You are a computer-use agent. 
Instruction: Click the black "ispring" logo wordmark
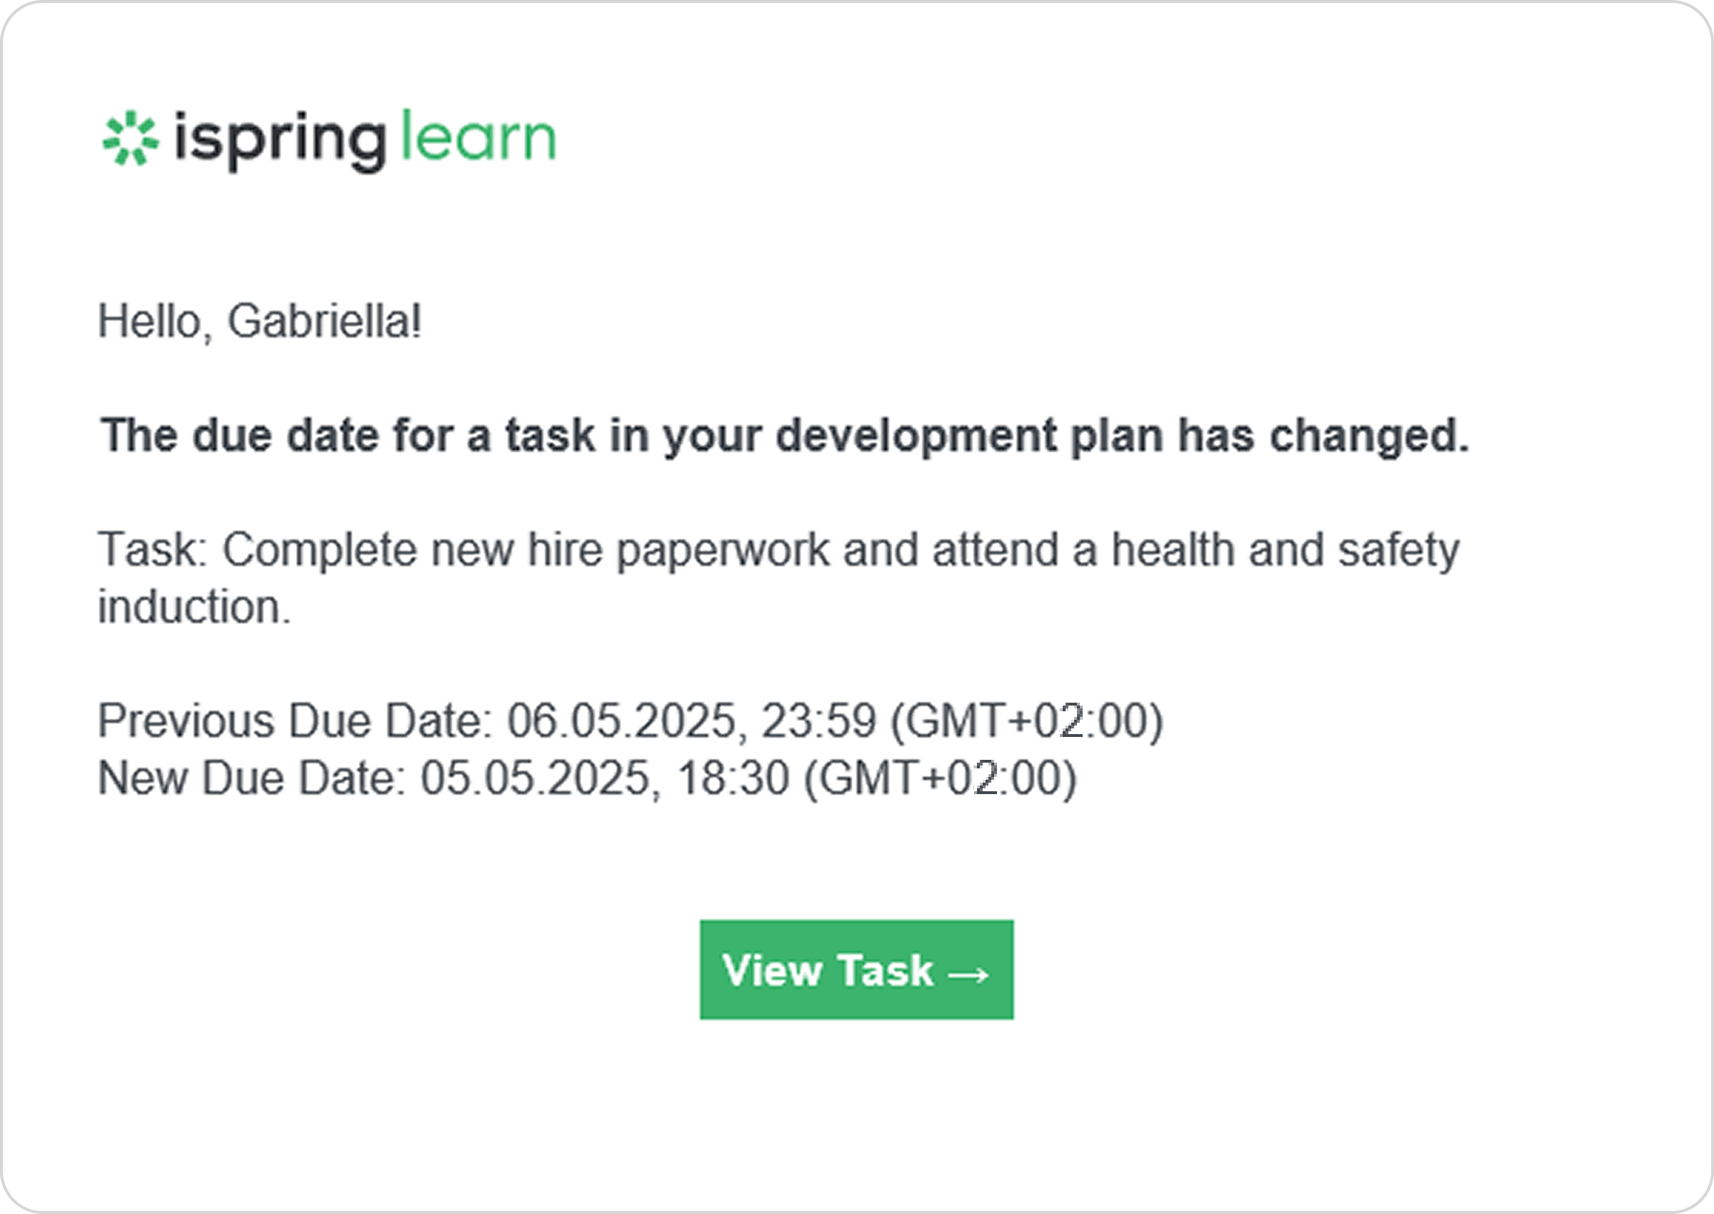[280, 141]
